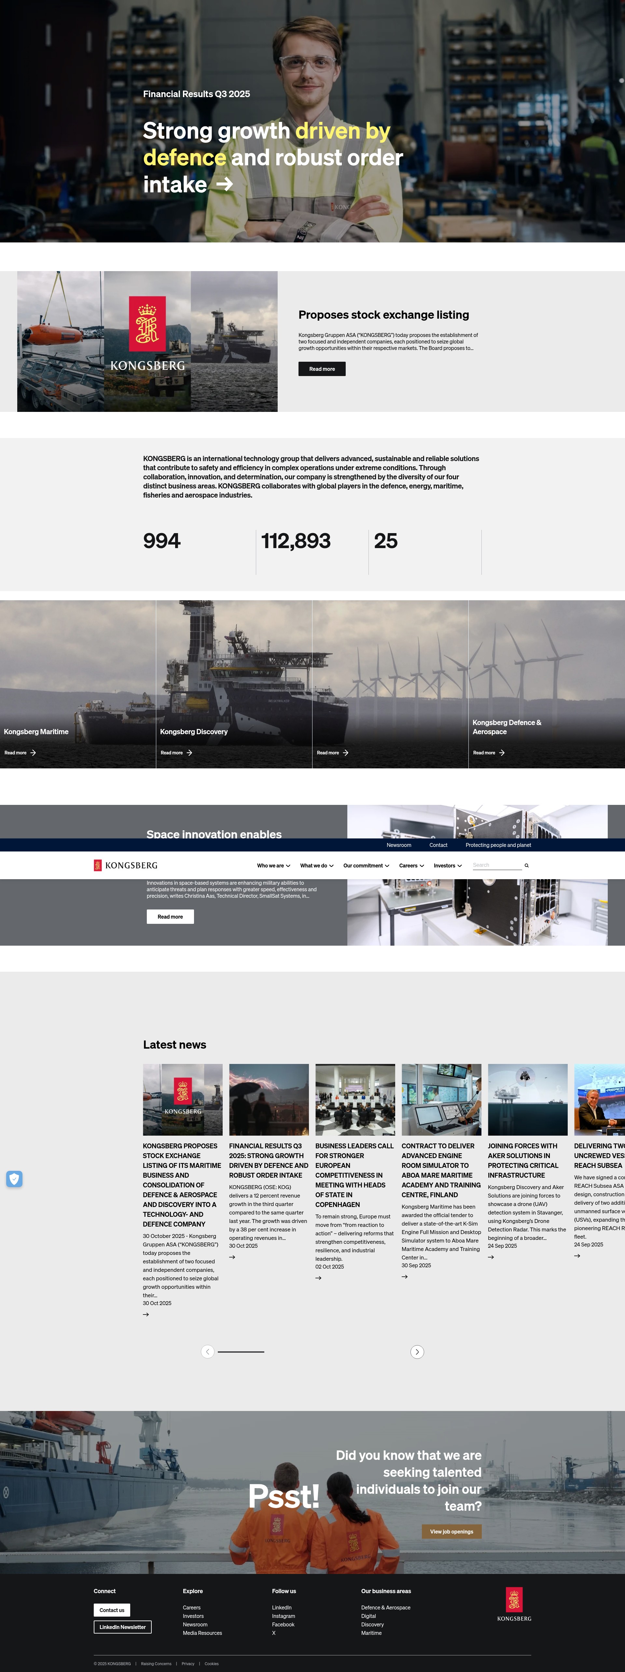Expand the Who we are menu

pos(273,865)
